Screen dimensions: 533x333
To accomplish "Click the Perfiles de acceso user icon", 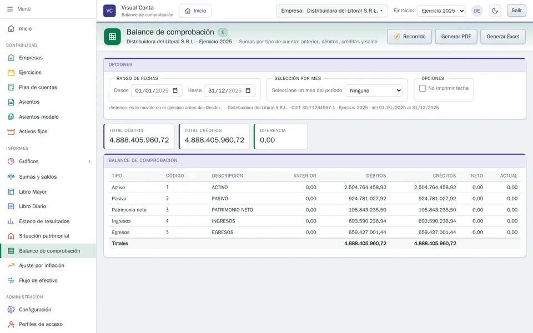I will pos(11,324).
